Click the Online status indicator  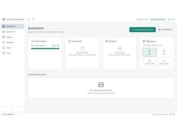[x=171, y=20]
